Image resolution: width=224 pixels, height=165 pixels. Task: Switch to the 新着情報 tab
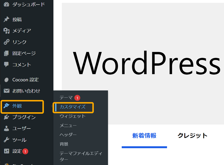(144, 136)
